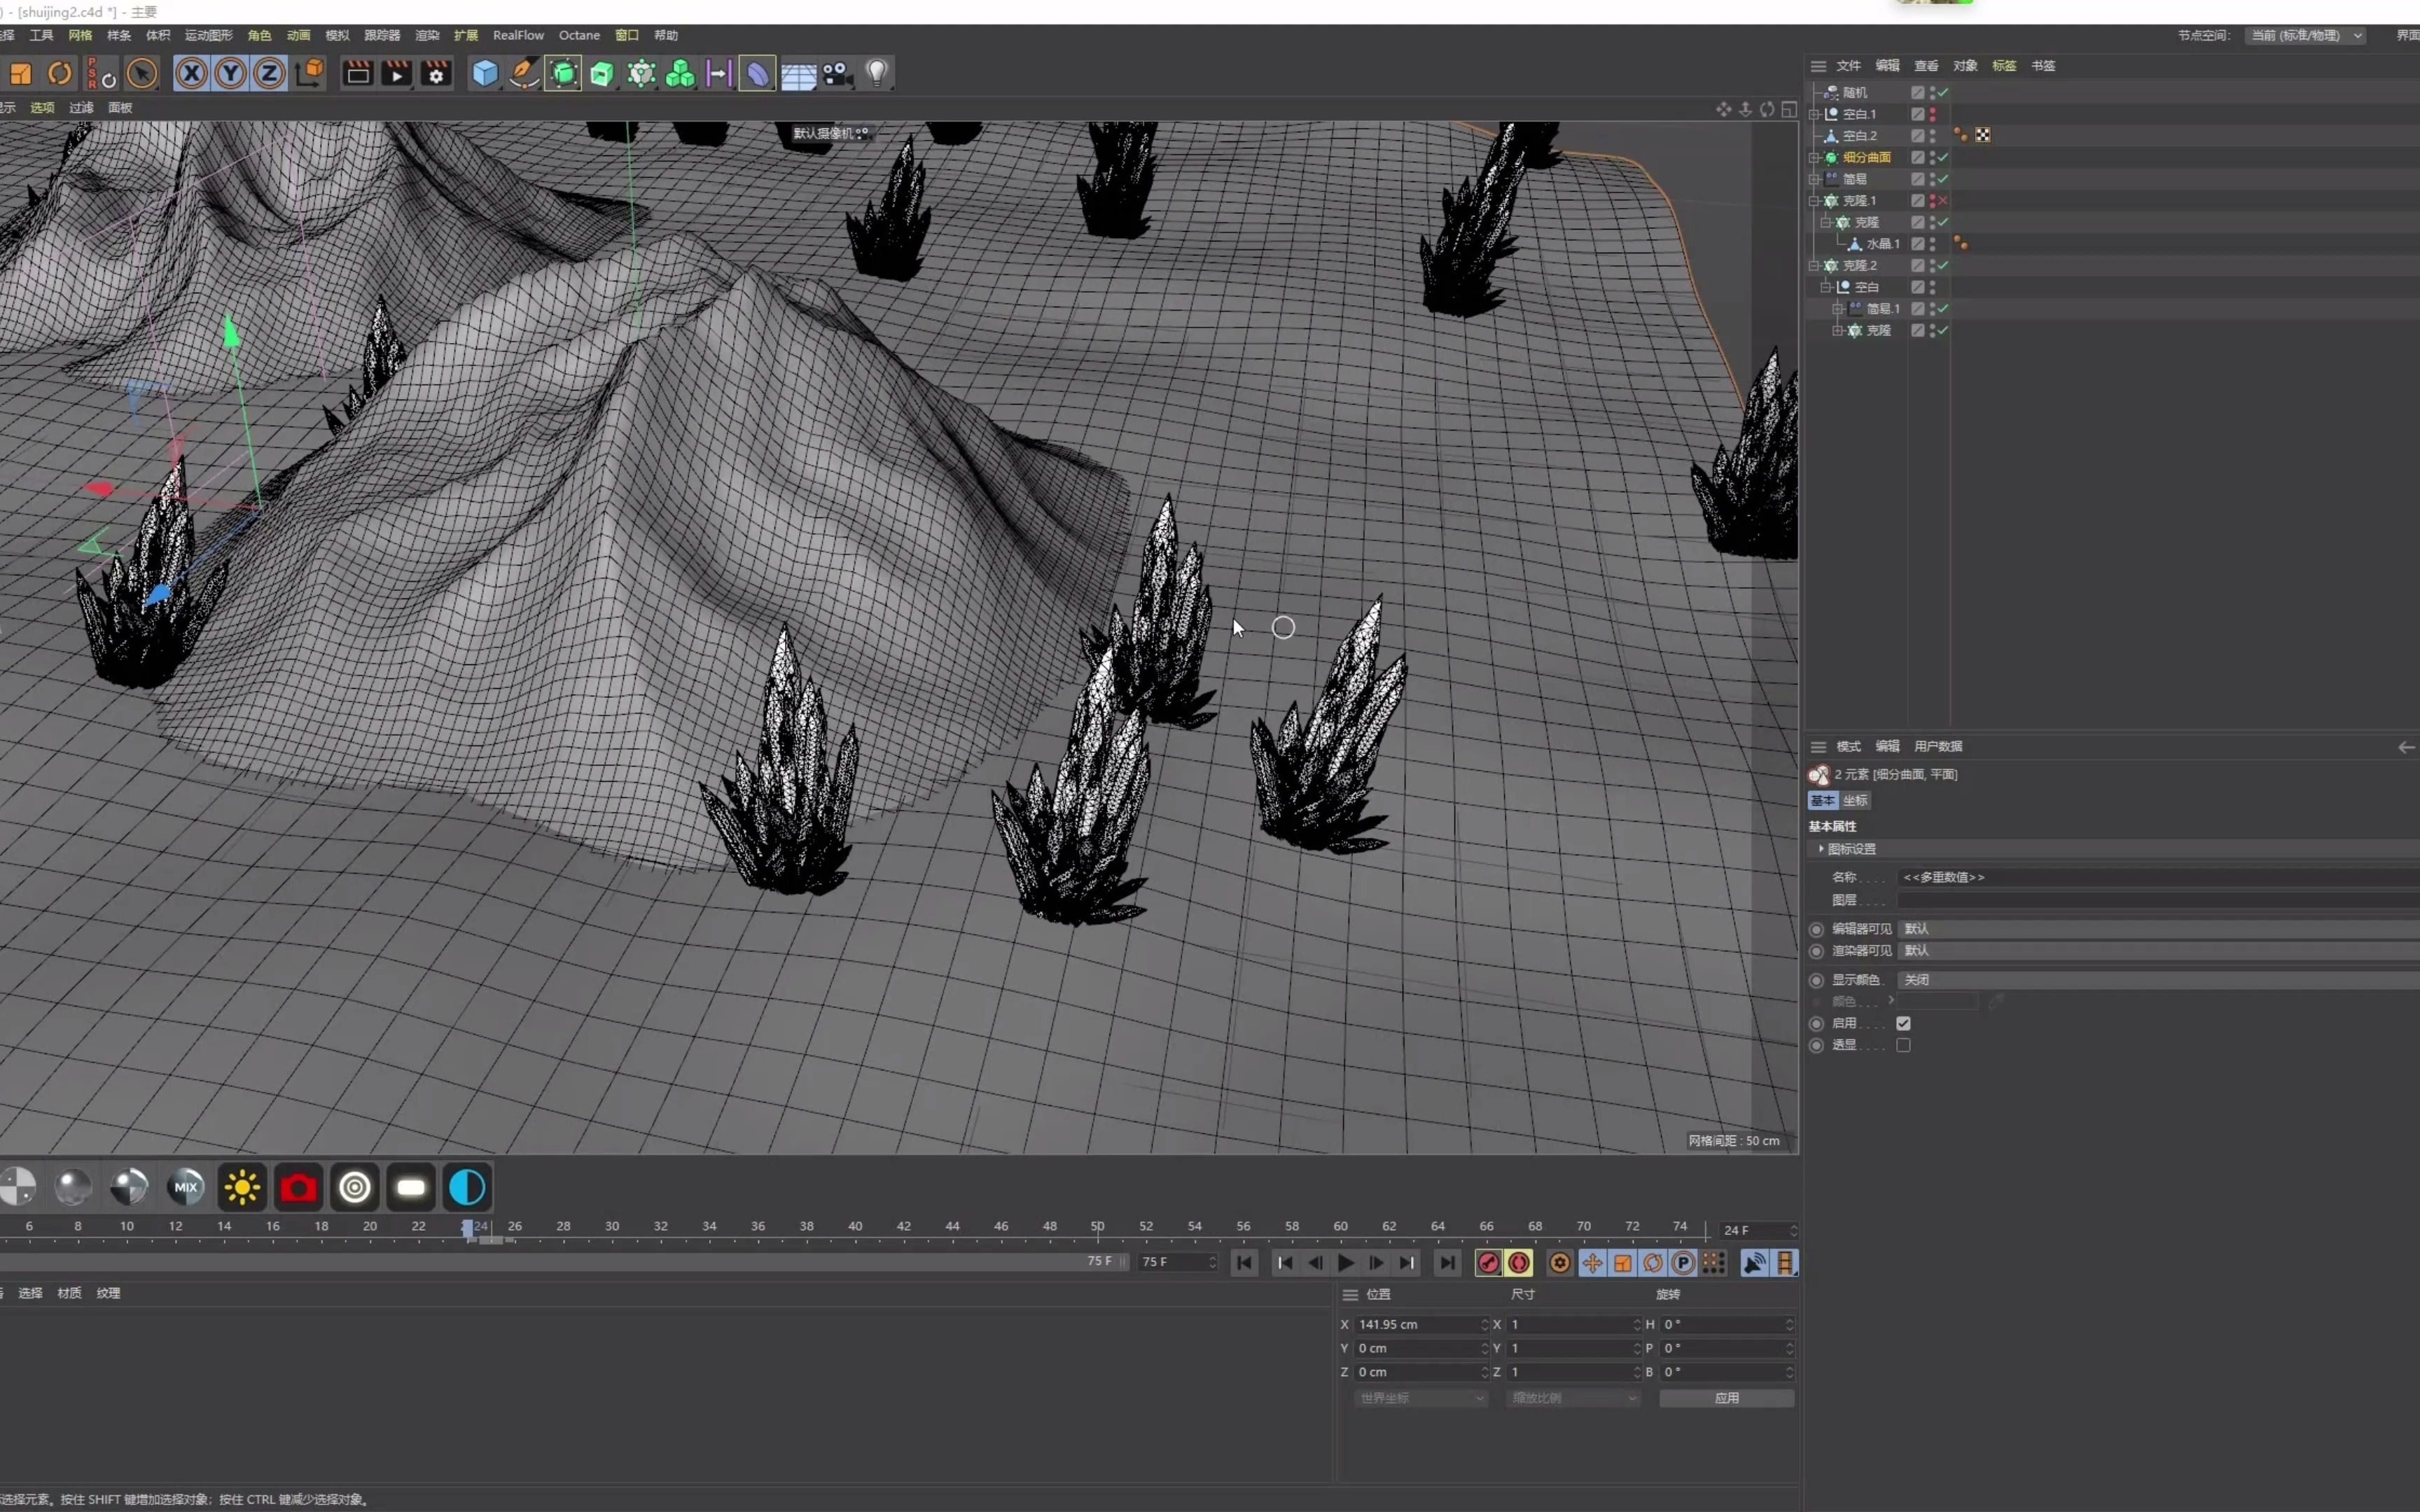Toggle the red X enable mark on 克隆.1
This screenshot has width=2420, height=1512.
[1942, 201]
